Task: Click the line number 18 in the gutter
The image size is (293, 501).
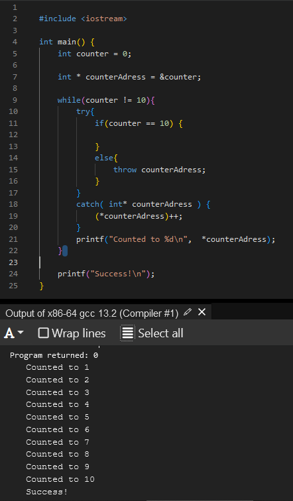Action: (13, 204)
